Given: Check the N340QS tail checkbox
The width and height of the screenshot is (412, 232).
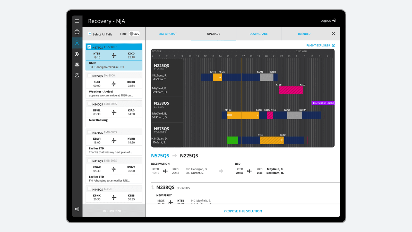Looking at the screenshot, I should (x=89, y=104).
